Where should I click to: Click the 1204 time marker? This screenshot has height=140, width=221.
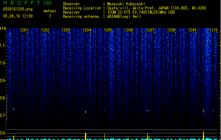tap(87, 30)
